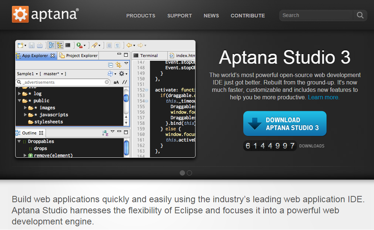The height and width of the screenshot is (230, 374).
Task: Toggle the Link with Editor arrows icon
Action: [x=118, y=65]
